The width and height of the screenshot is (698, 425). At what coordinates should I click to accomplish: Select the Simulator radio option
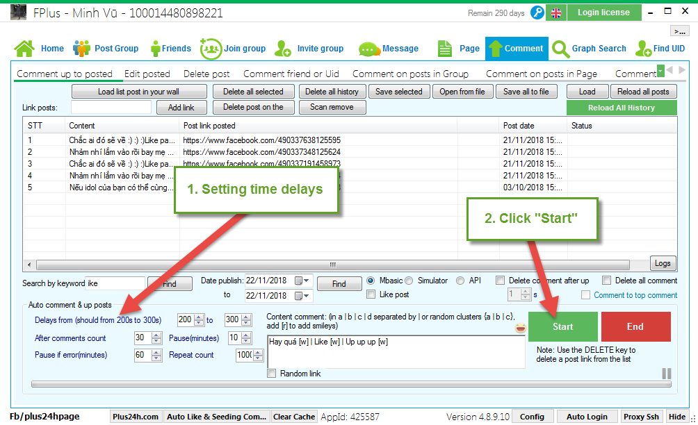[409, 281]
